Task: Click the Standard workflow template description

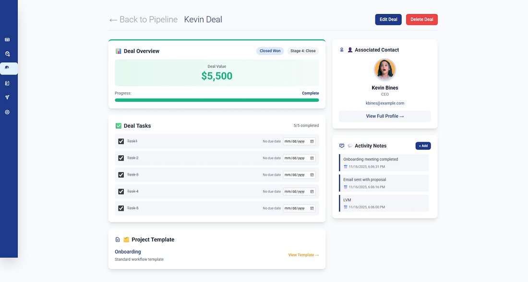Action: tap(139, 259)
